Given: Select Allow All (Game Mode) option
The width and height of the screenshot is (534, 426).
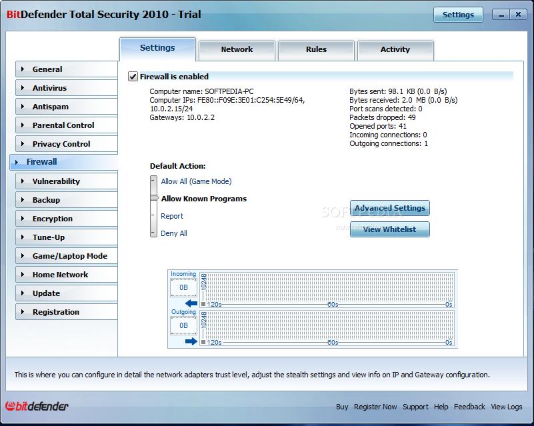Looking at the screenshot, I should (x=195, y=181).
